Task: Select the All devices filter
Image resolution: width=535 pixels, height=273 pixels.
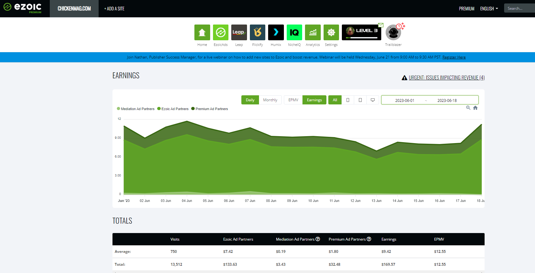Action: coord(335,100)
